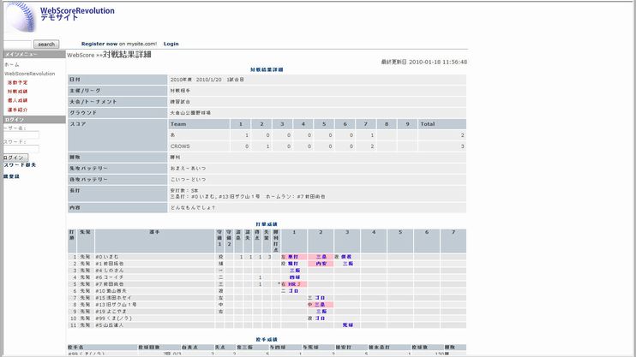The image size is (636, 357).
Task: Open 選手紹介 in the sidebar
Action: 17,110
